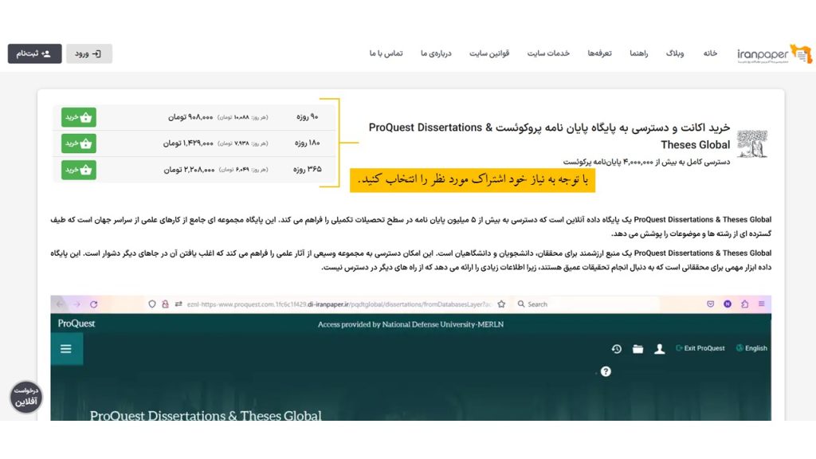Click Exit ProQuest link
Image resolution: width=816 pixels, height=459 pixels.
pos(700,348)
